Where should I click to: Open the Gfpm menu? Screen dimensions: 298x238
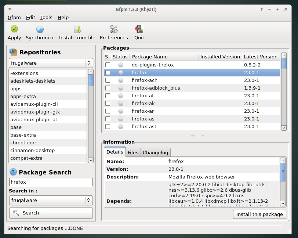pos(14,18)
